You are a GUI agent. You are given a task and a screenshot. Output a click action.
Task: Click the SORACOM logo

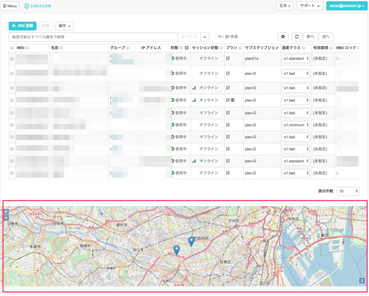coord(37,6)
